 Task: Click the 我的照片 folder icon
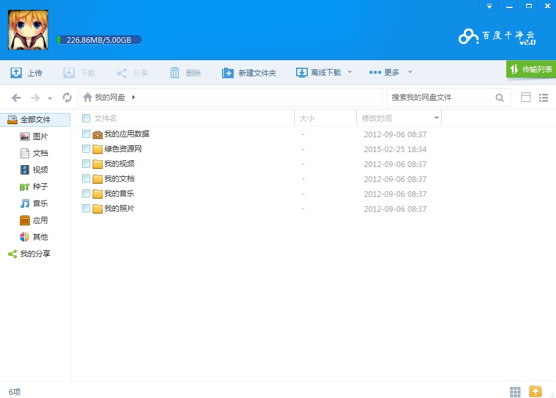click(x=98, y=209)
